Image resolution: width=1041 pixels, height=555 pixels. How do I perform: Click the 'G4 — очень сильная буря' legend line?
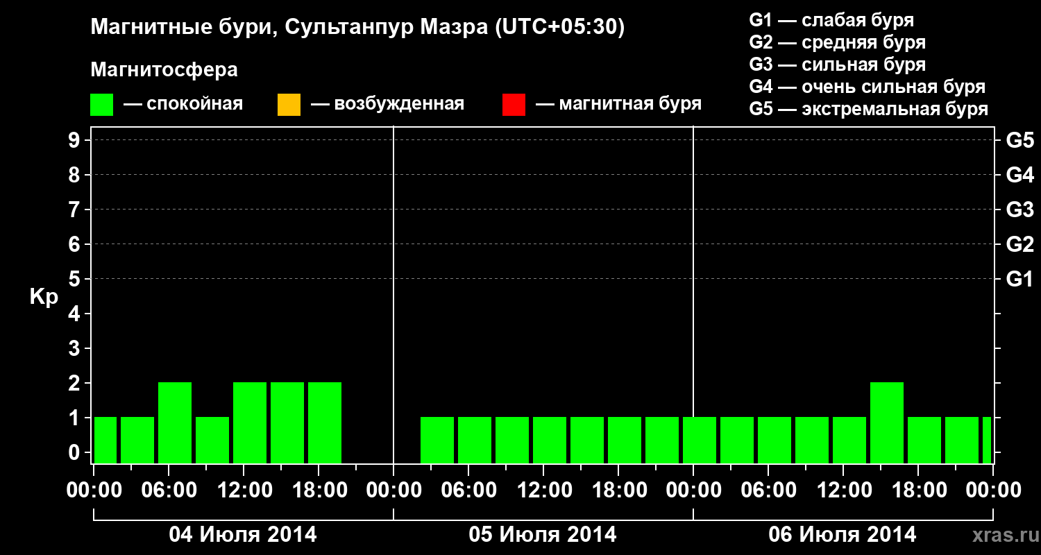(x=867, y=87)
